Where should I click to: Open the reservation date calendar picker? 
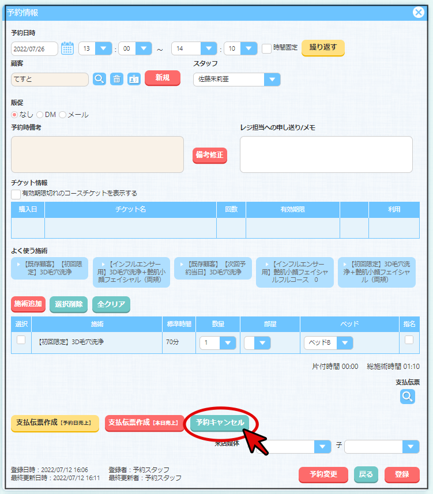67,48
